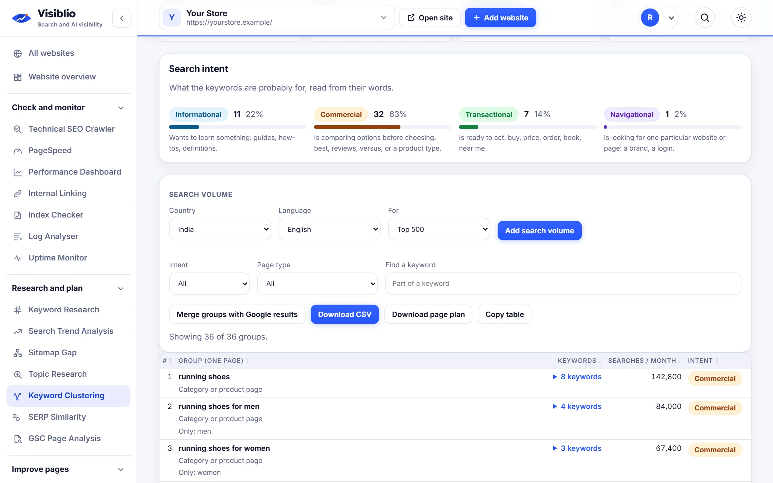The height and width of the screenshot is (483, 773).
Task: Collapse sidebar with the left chevron button
Action: coord(122,18)
